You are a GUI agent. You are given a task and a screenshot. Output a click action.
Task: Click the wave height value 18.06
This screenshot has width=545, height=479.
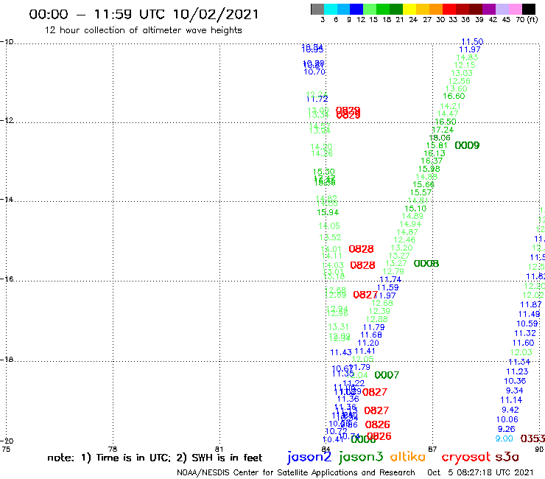point(440,138)
